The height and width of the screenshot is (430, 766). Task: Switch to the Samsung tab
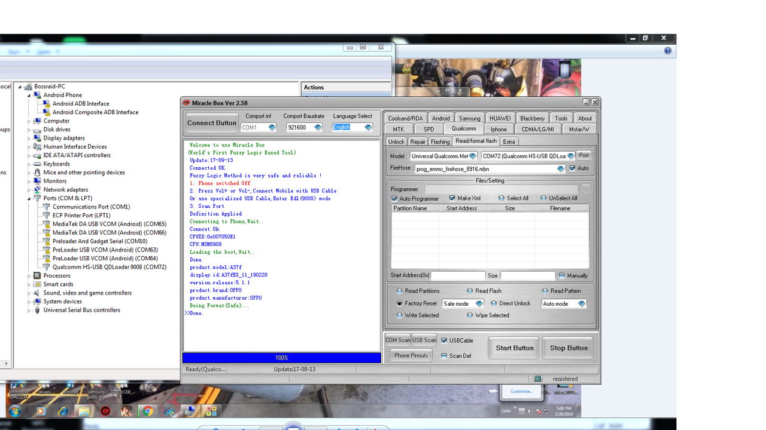(470, 118)
